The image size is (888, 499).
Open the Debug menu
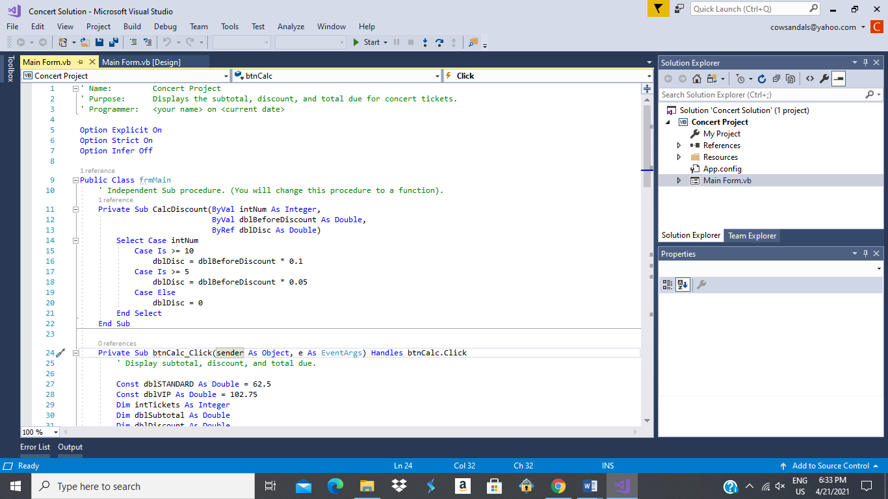tap(165, 27)
